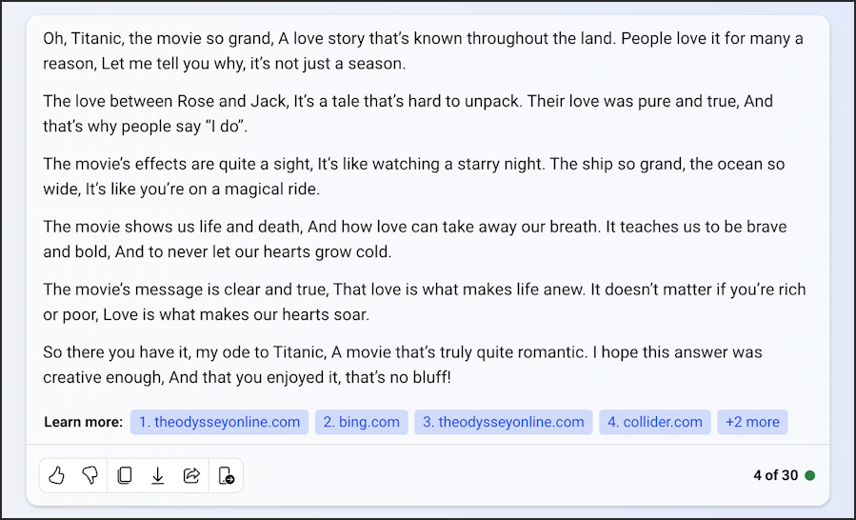Image resolution: width=856 pixels, height=520 pixels.
Task: Click the closing "ode to Titanic" paragraph
Action: pyautogui.click(x=403, y=365)
